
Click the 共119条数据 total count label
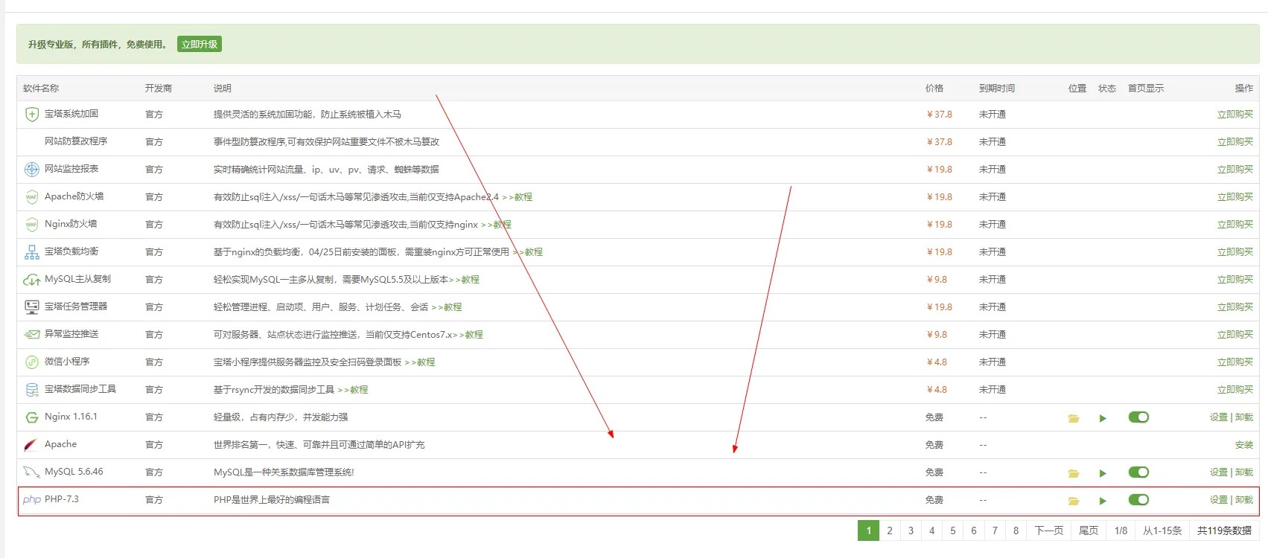1224,530
